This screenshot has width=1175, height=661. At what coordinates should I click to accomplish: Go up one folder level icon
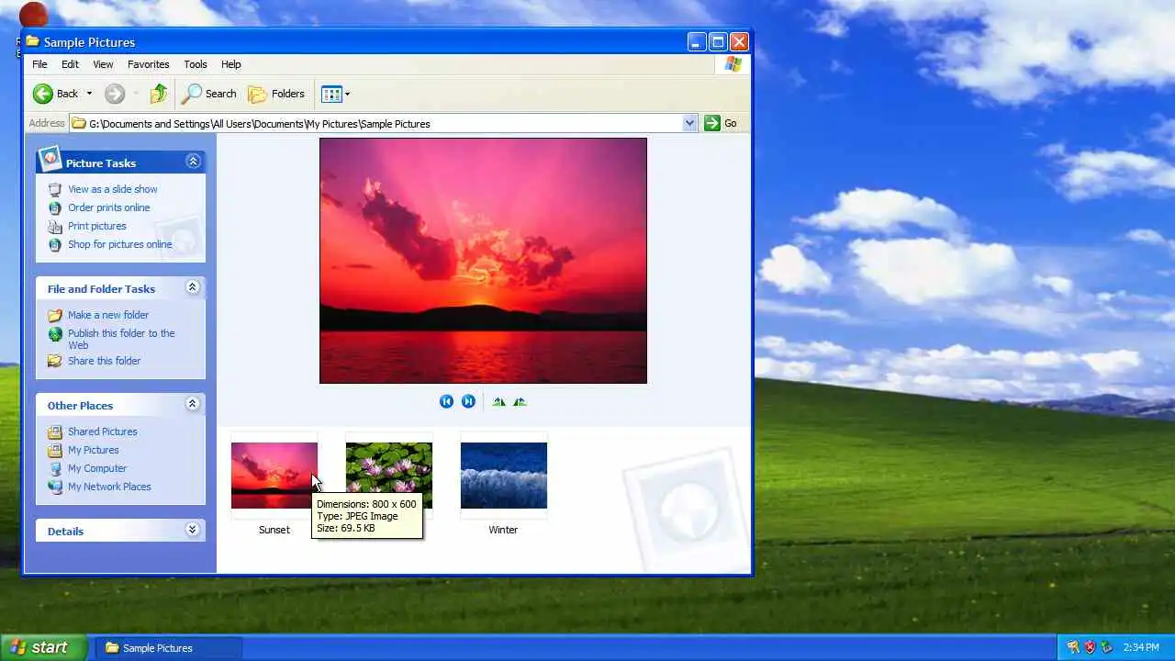[159, 94]
